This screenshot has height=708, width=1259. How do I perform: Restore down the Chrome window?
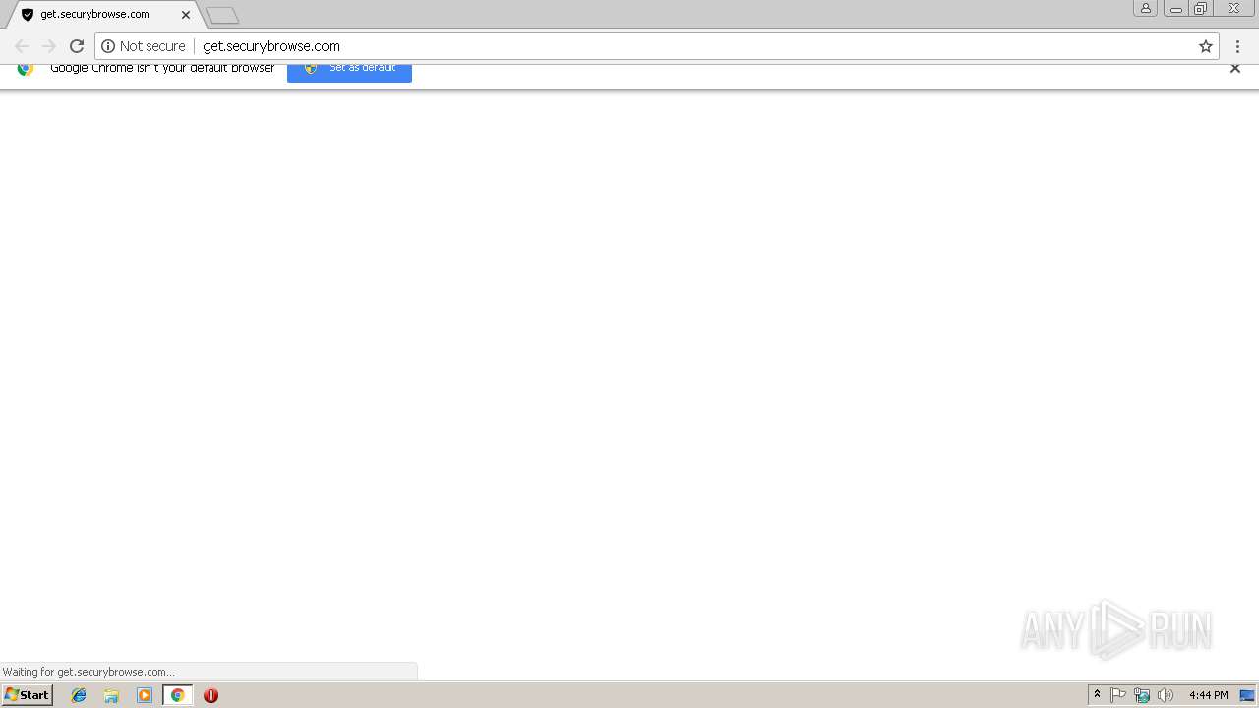click(x=1201, y=8)
